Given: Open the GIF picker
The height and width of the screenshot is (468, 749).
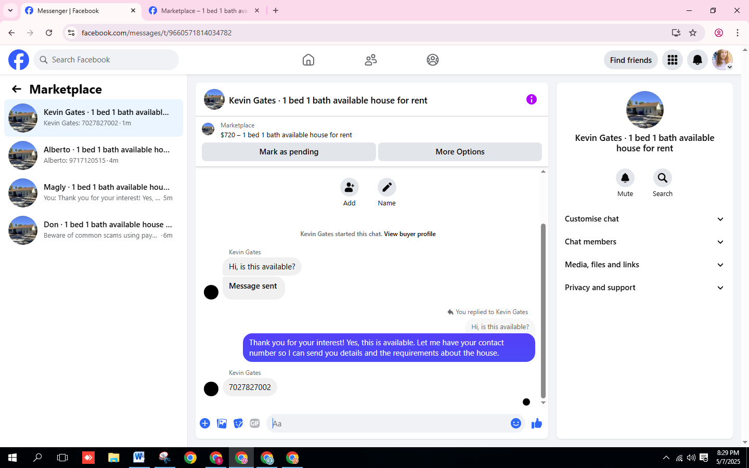Looking at the screenshot, I should pyautogui.click(x=255, y=423).
